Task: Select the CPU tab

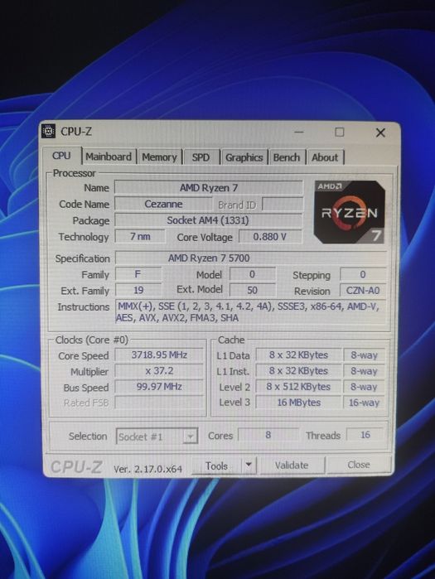Action: (61, 156)
